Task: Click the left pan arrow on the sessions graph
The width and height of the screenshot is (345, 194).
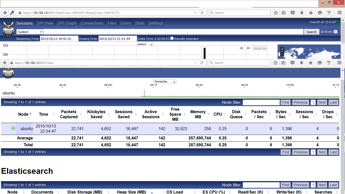Action: click(x=241, y=48)
